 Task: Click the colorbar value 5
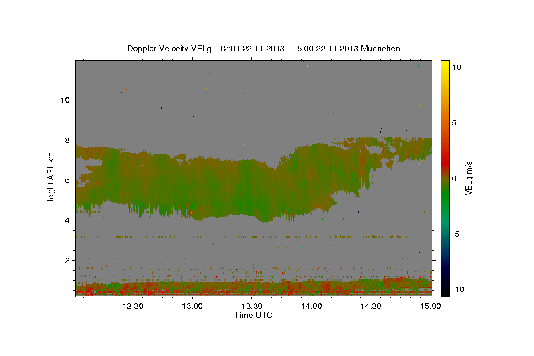(455, 123)
